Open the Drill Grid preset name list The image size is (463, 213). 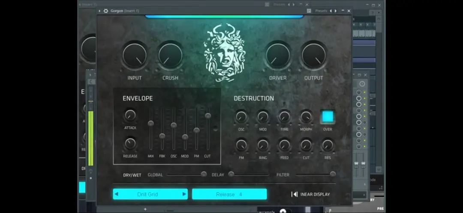pyautogui.click(x=148, y=194)
